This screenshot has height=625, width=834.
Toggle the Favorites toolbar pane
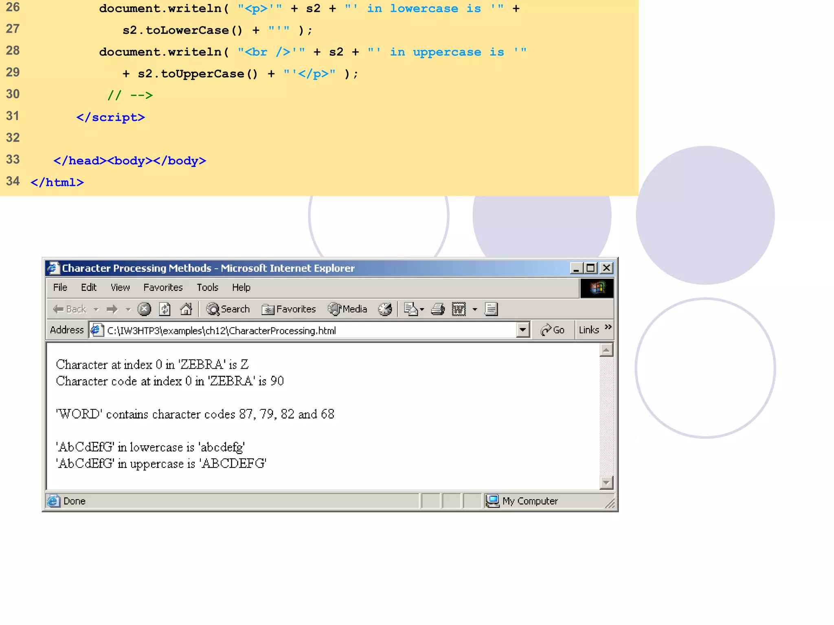[x=288, y=309]
